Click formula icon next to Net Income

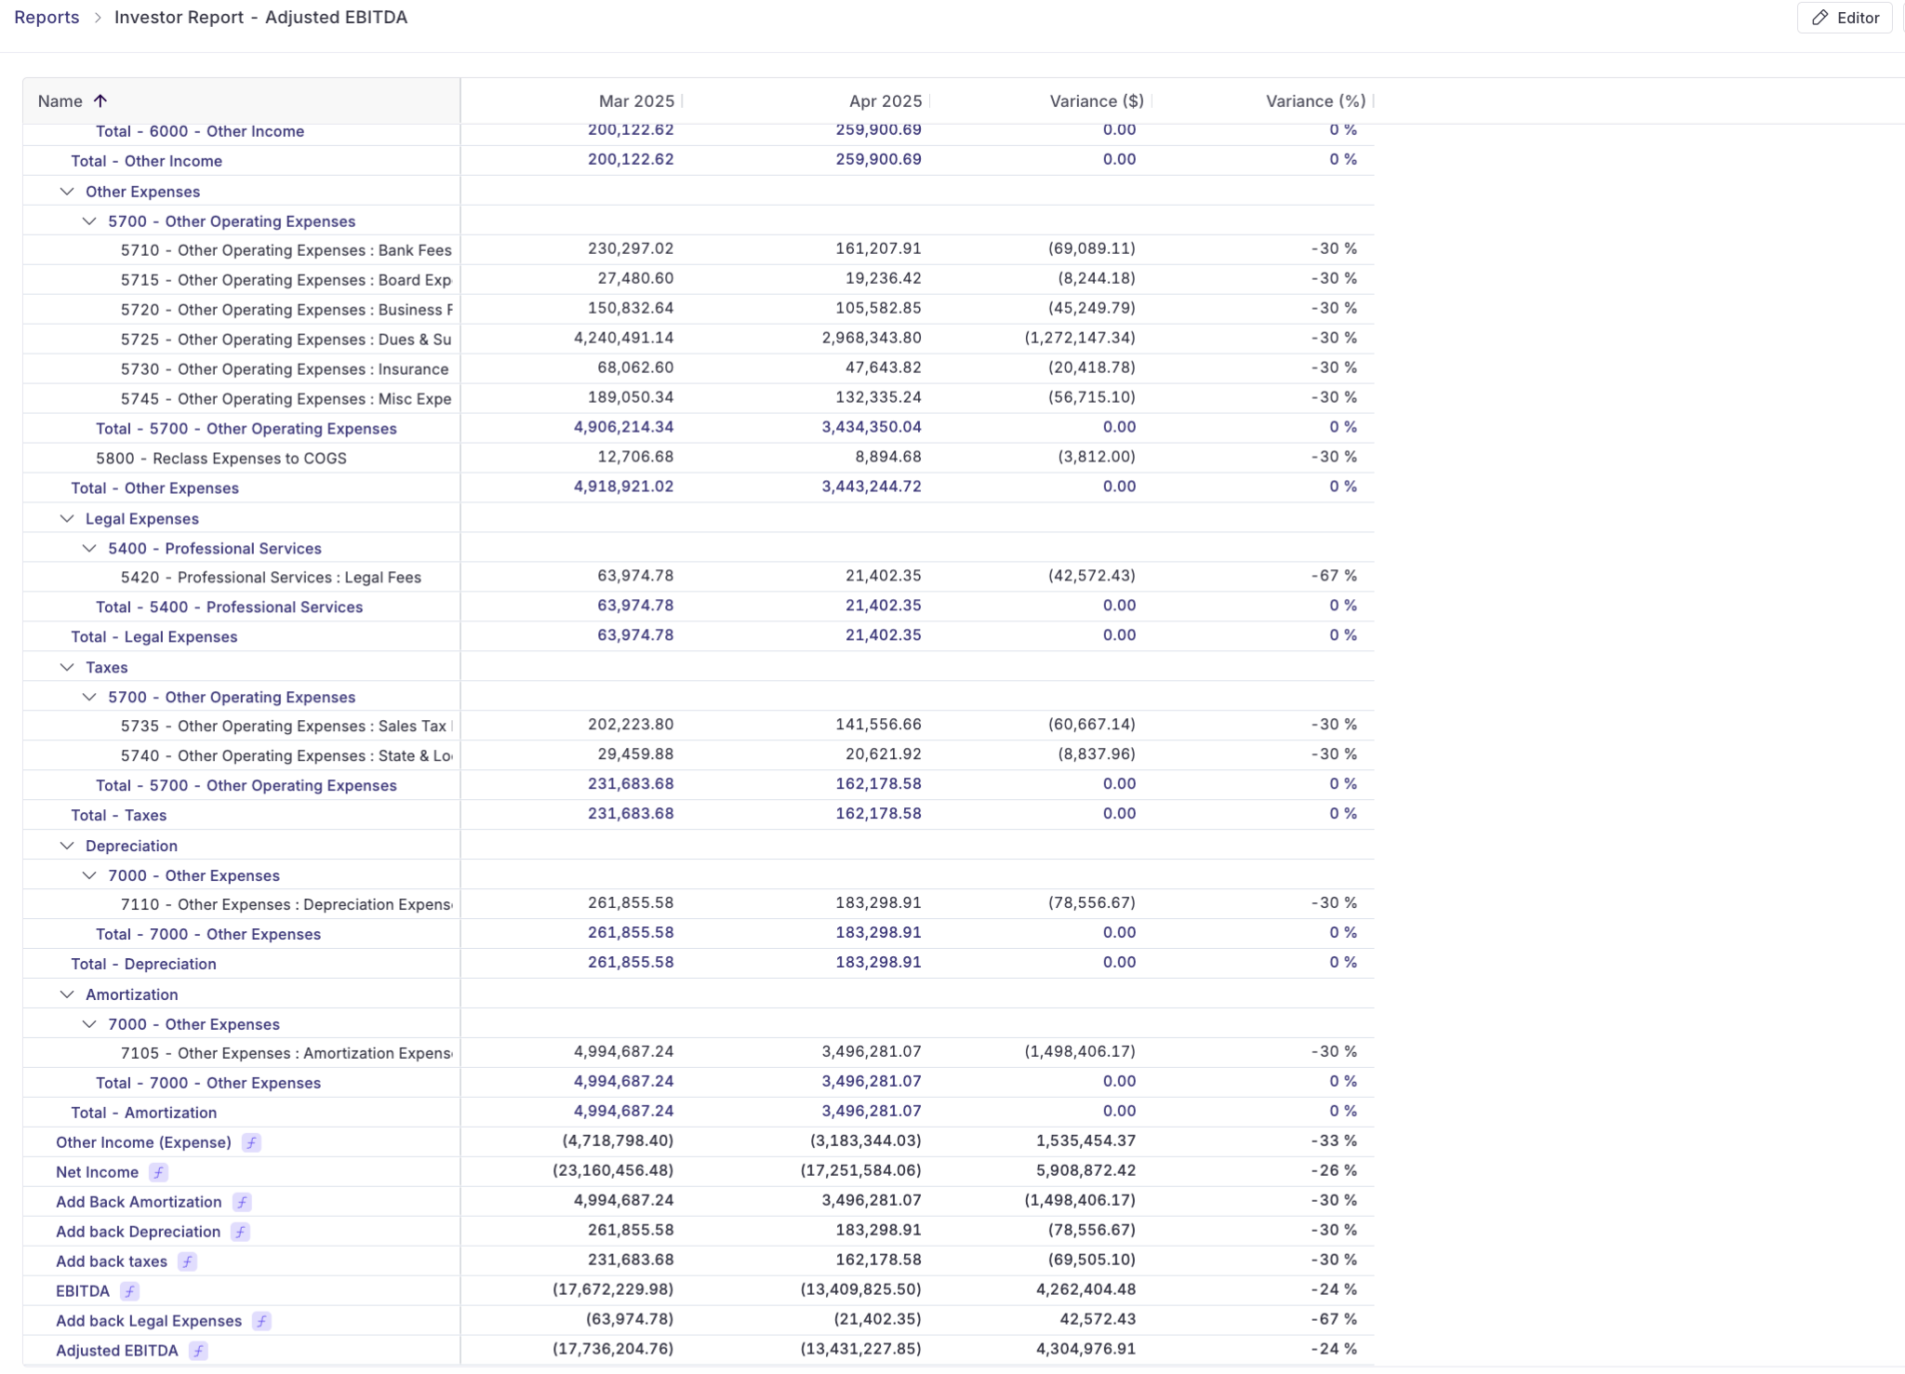pyautogui.click(x=159, y=1172)
